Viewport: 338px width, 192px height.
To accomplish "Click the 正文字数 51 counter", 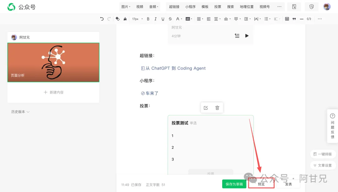I will pyautogui.click(x=156, y=185).
